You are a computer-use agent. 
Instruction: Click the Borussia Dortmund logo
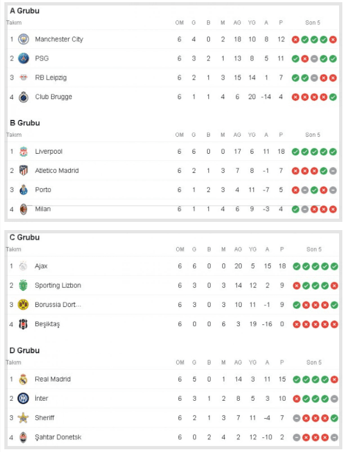23,305
